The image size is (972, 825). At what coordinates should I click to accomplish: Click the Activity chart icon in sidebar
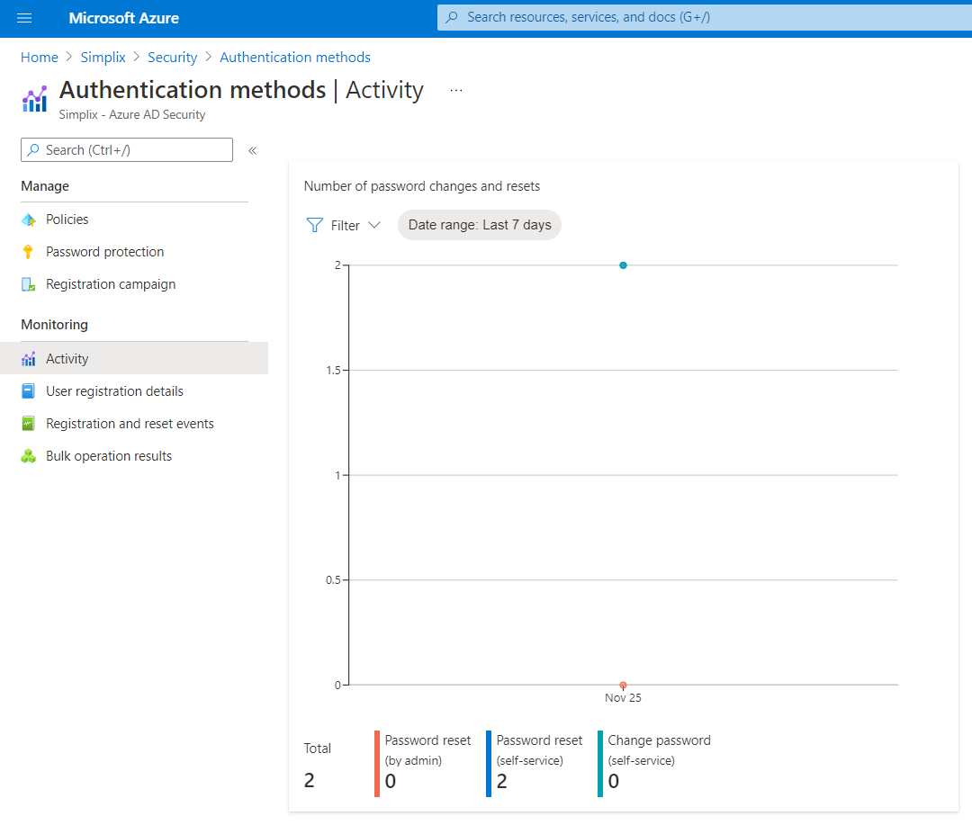pyautogui.click(x=29, y=359)
